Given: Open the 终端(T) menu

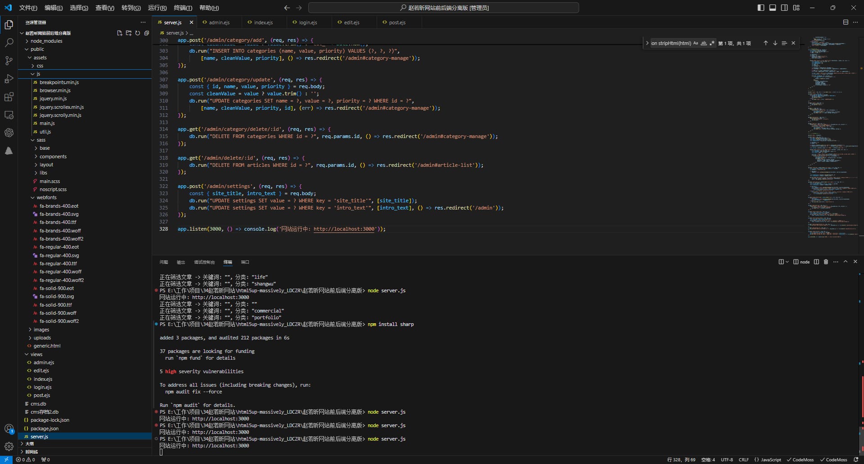Looking at the screenshot, I should pyautogui.click(x=183, y=8).
